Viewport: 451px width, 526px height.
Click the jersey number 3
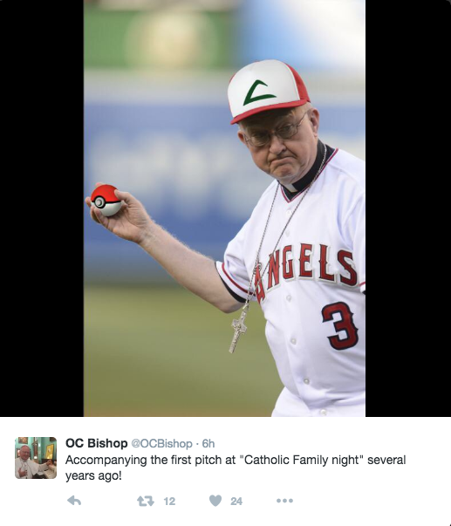(340, 325)
